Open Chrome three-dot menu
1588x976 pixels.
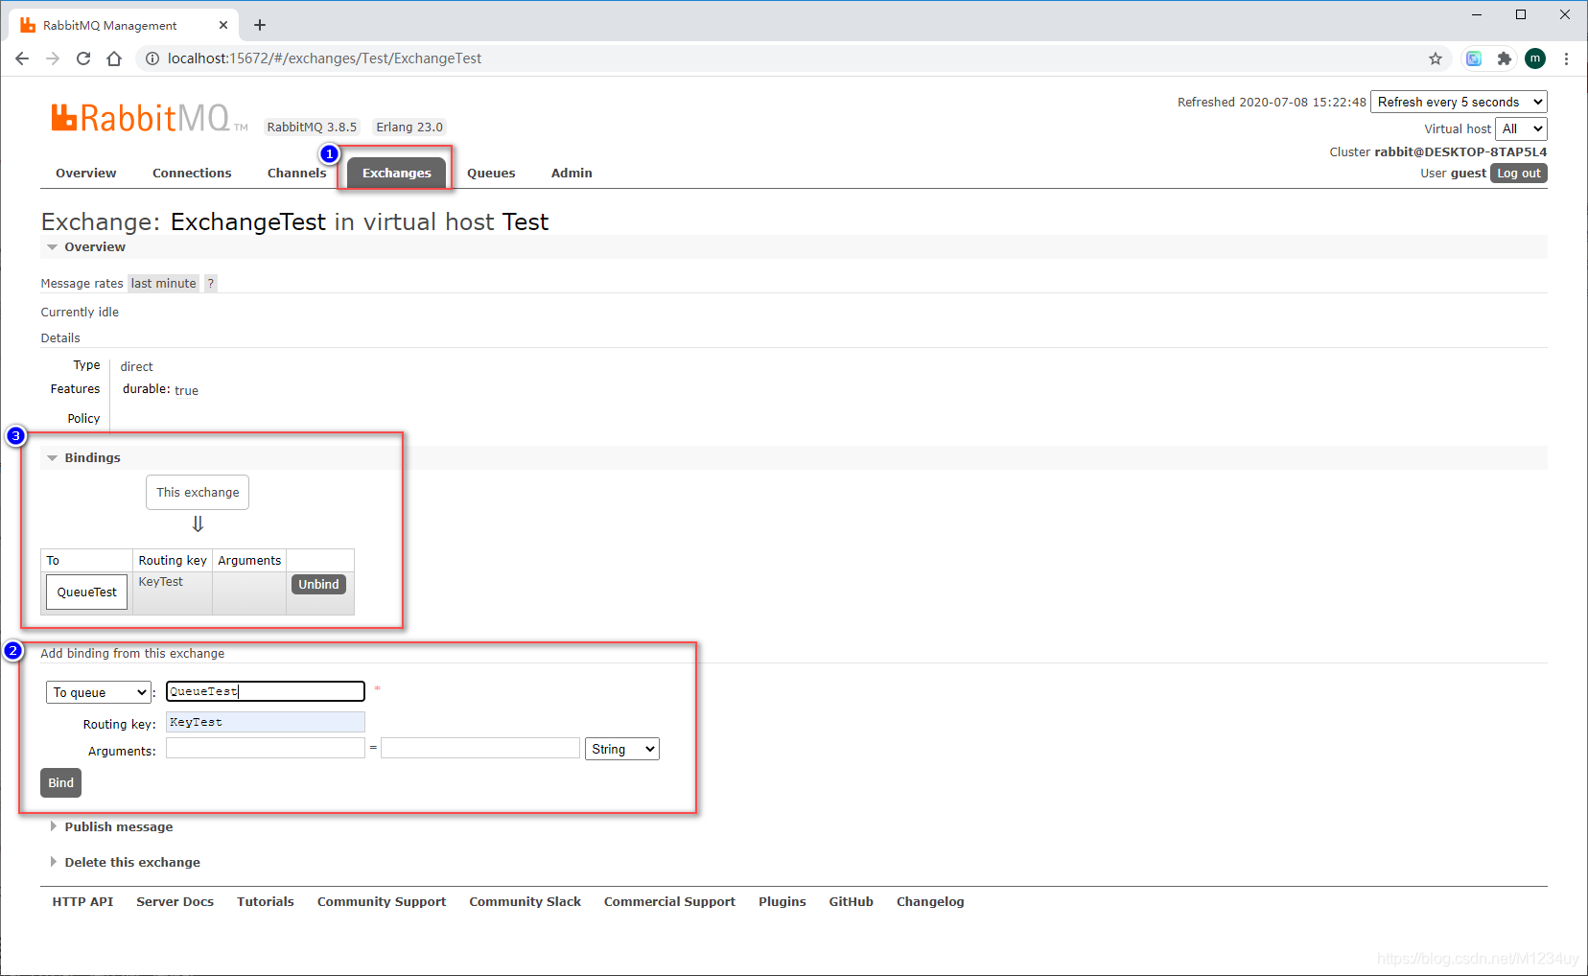point(1566,58)
